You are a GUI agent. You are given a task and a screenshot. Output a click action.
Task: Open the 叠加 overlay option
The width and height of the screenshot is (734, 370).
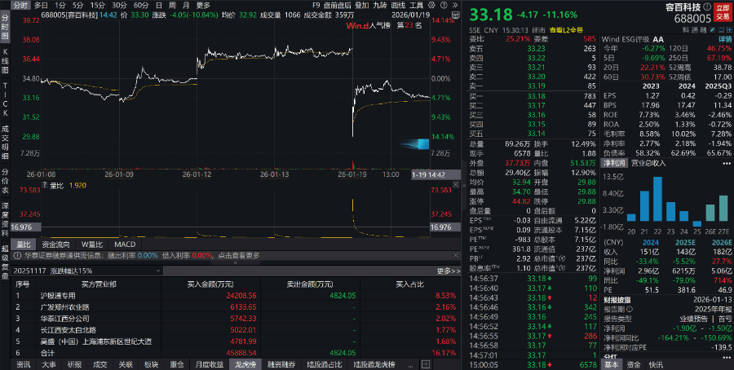coord(361,5)
